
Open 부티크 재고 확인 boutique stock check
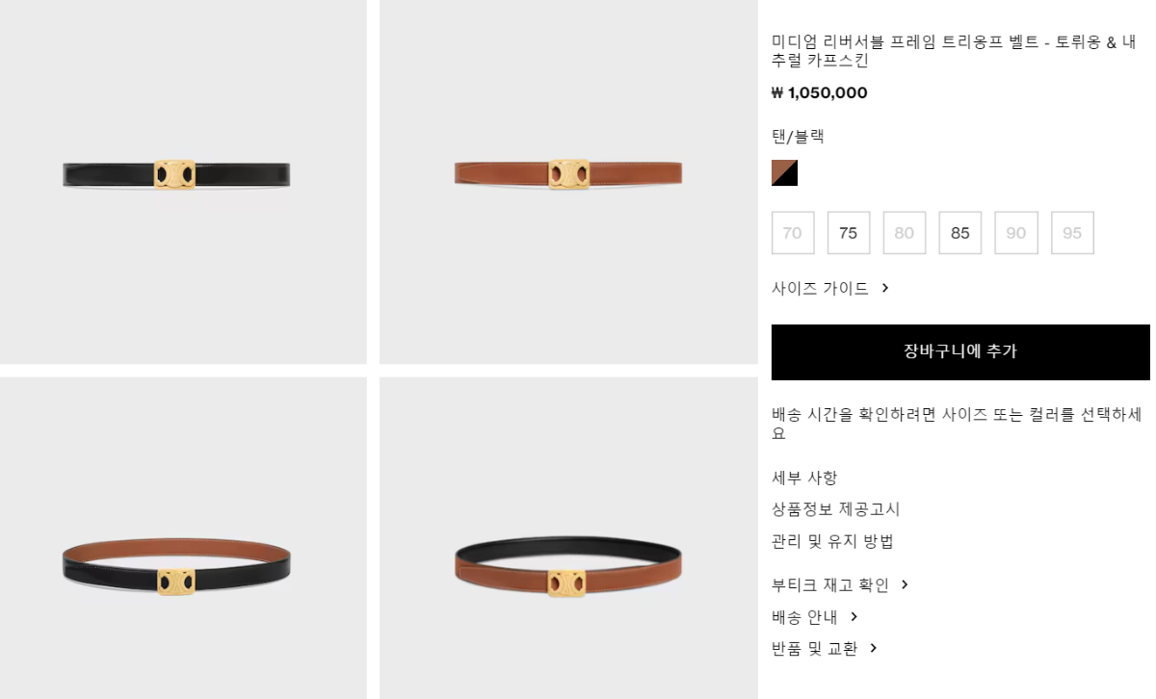830,584
